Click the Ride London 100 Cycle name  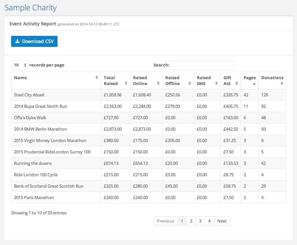36,175
